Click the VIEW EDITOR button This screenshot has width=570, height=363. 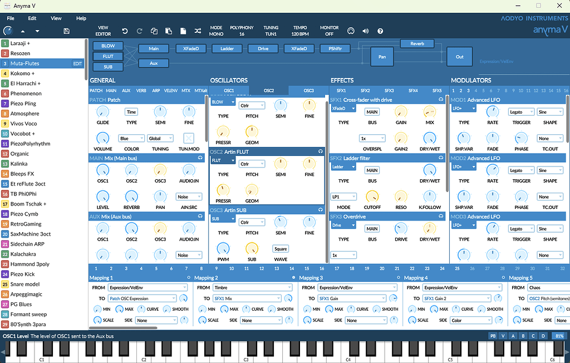click(105, 31)
